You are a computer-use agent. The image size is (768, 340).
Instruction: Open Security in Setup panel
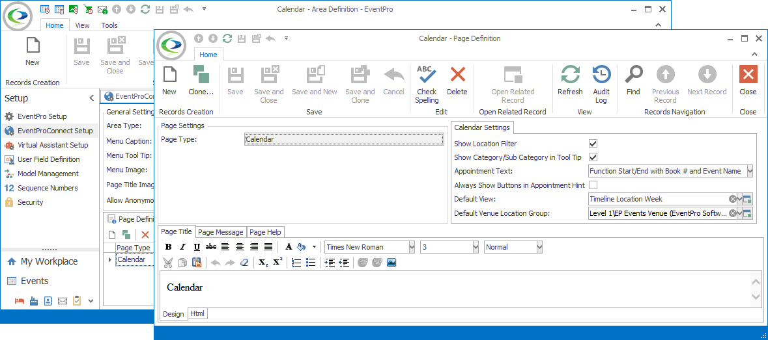point(24,202)
